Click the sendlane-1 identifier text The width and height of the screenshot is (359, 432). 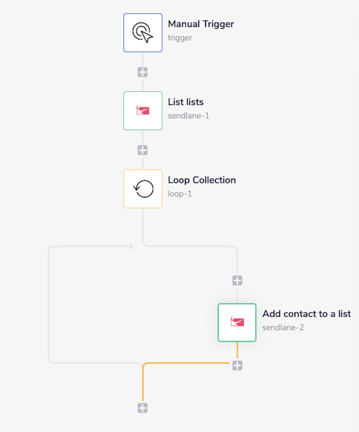[x=188, y=116]
